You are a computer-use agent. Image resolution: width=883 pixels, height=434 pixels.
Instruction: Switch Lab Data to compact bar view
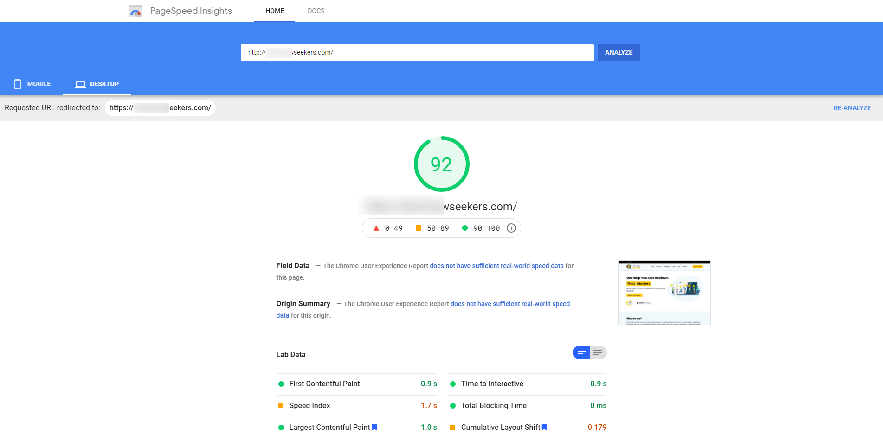pyautogui.click(x=581, y=352)
